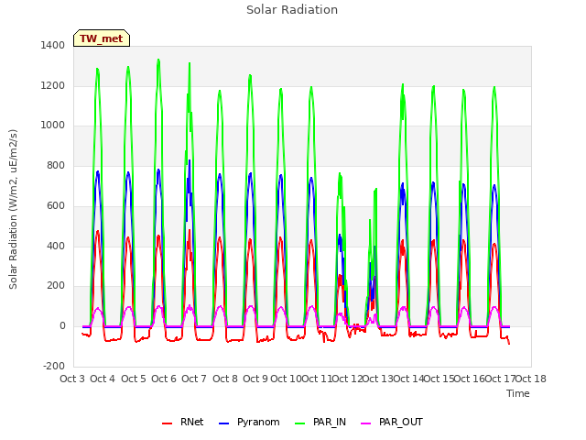
Task: Click the magenta PAR_OUT legend color marker
Action: (366, 423)
